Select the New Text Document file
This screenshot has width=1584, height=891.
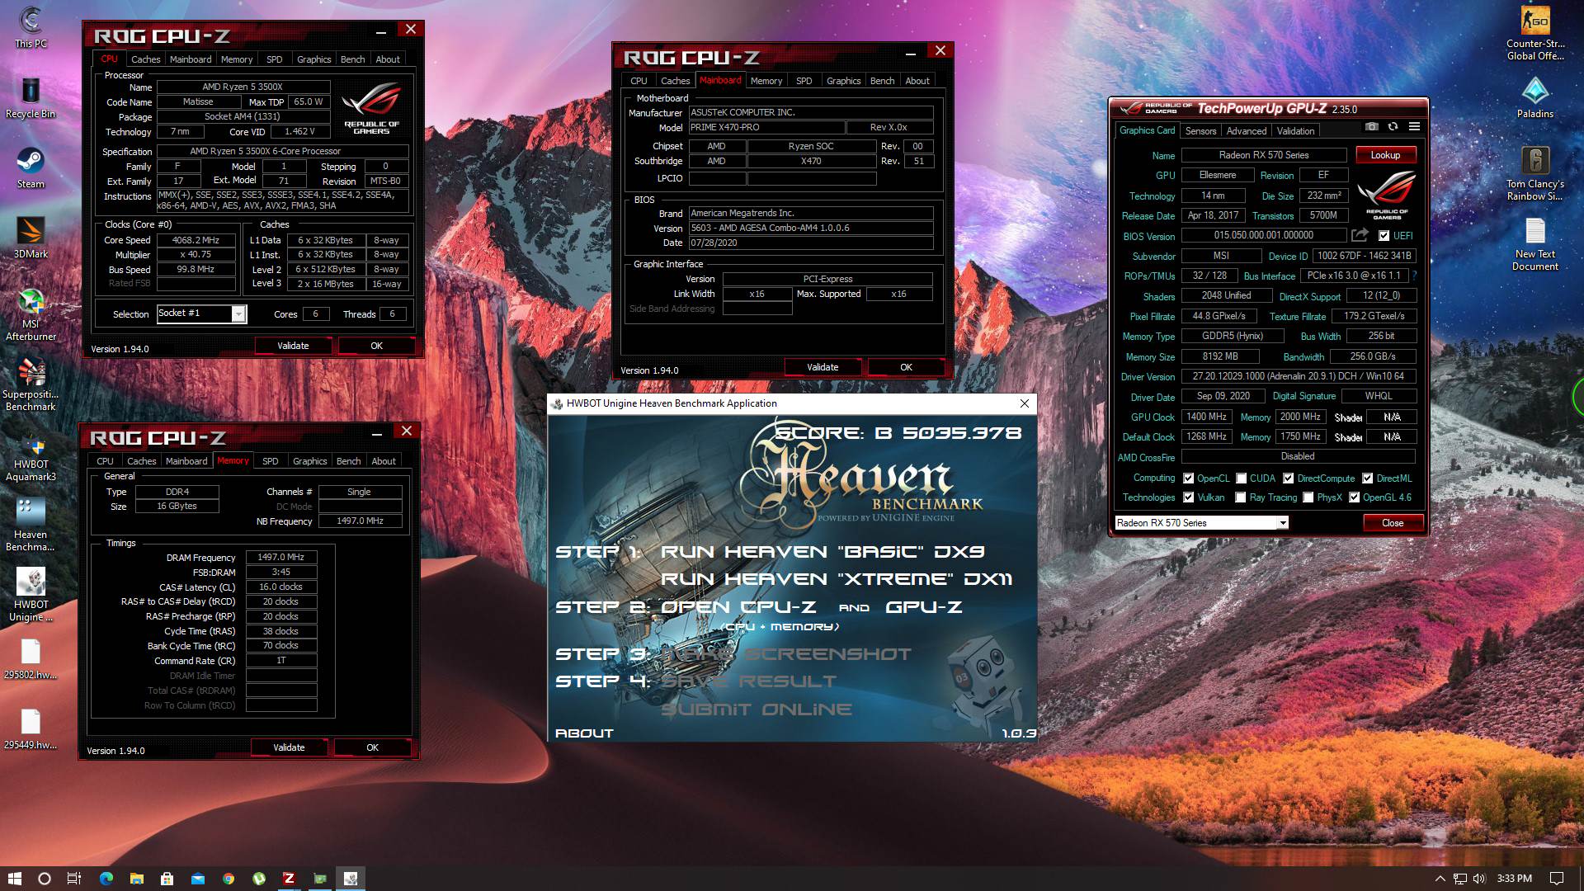coord(1534,244)
